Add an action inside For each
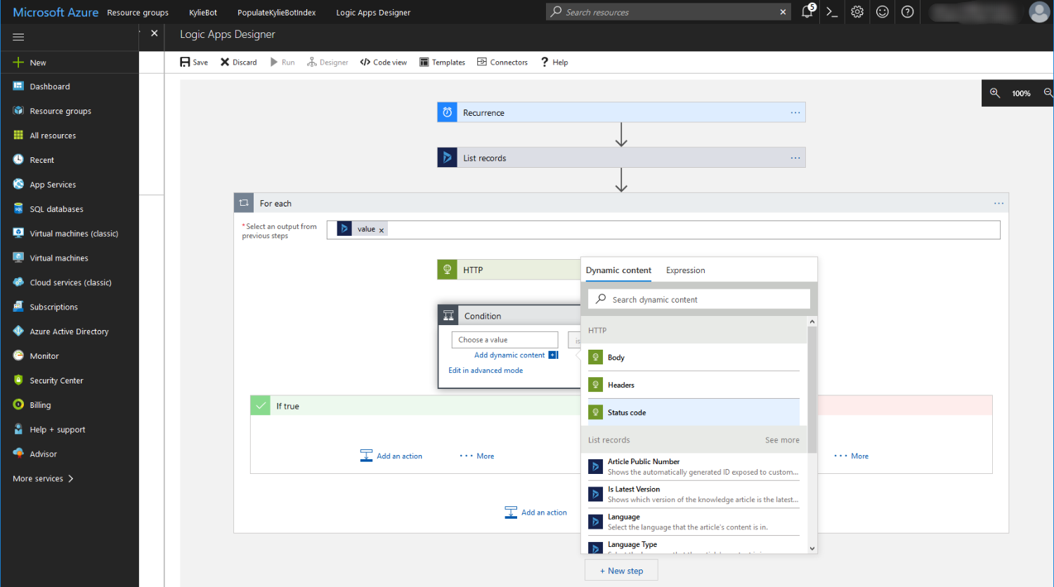 point(536,513)
